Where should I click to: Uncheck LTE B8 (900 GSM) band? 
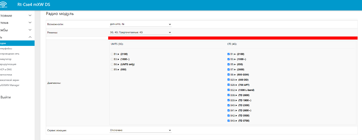[229, 75]
